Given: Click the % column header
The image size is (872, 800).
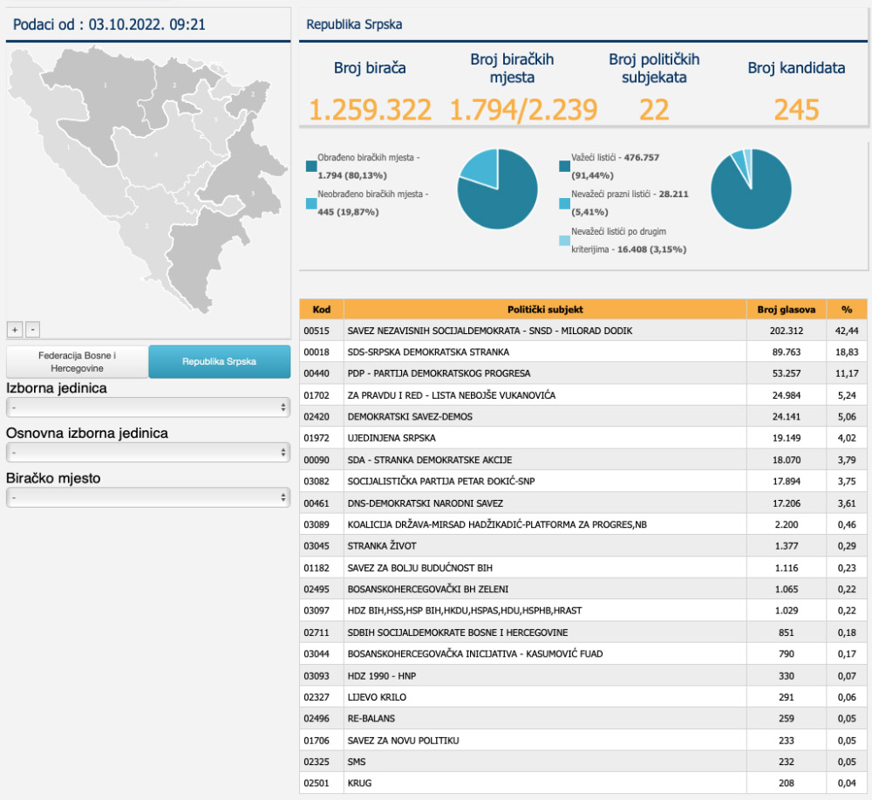Looking at the screenshot, I should coord(846,309).
